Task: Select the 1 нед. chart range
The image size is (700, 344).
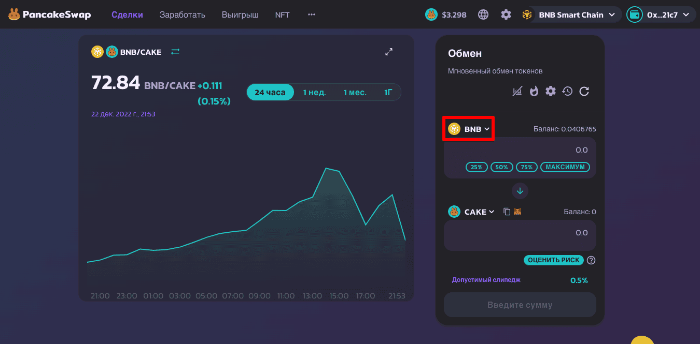Action: tap(314, 92)
